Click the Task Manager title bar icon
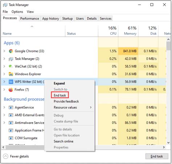This screenshot has width=172, height=164. 5,5
